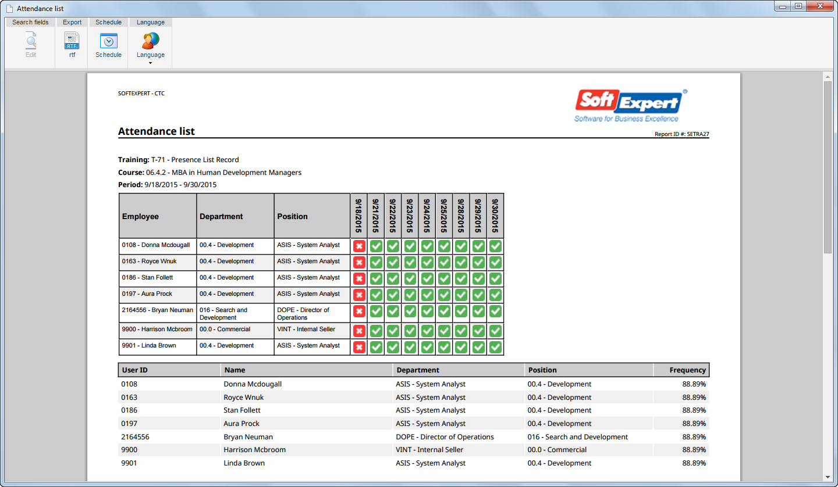Open the Schedule clock icon
This screenshot has height=487, width=838.
(x=108, y=41)
